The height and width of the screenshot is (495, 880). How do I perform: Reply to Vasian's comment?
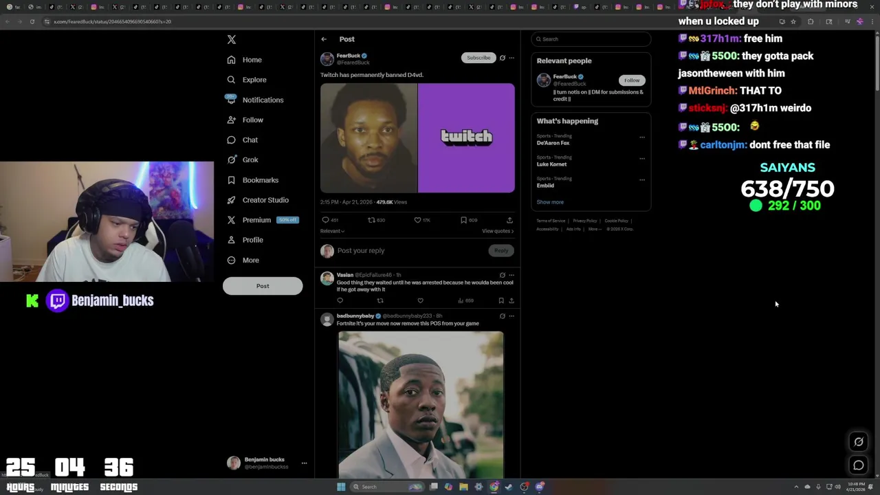340,300
